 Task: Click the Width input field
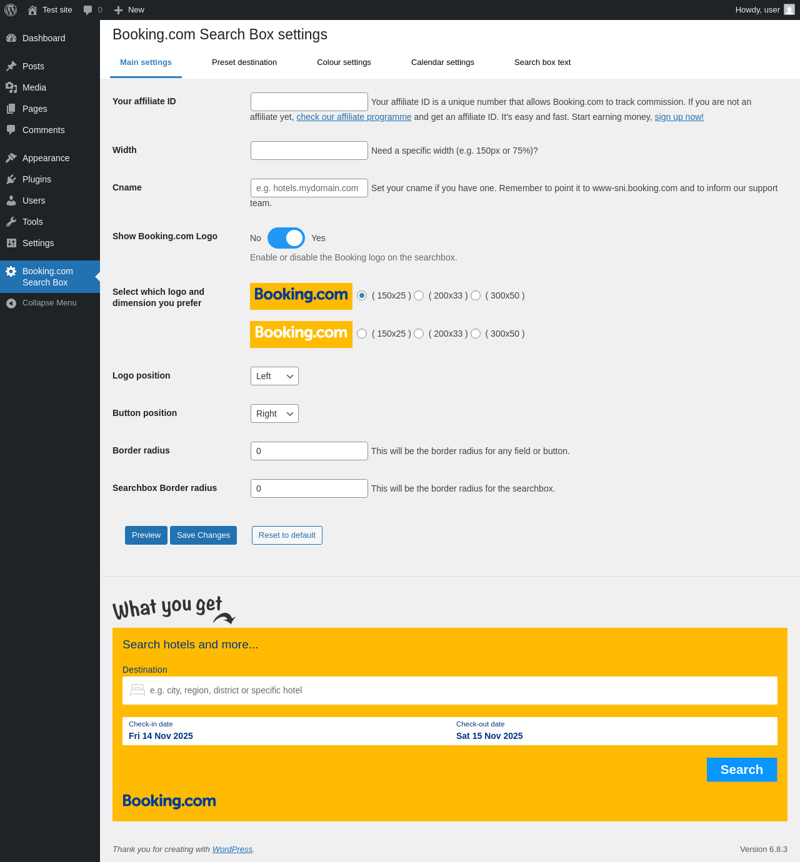pyautogui.click(x=309, y=151)
